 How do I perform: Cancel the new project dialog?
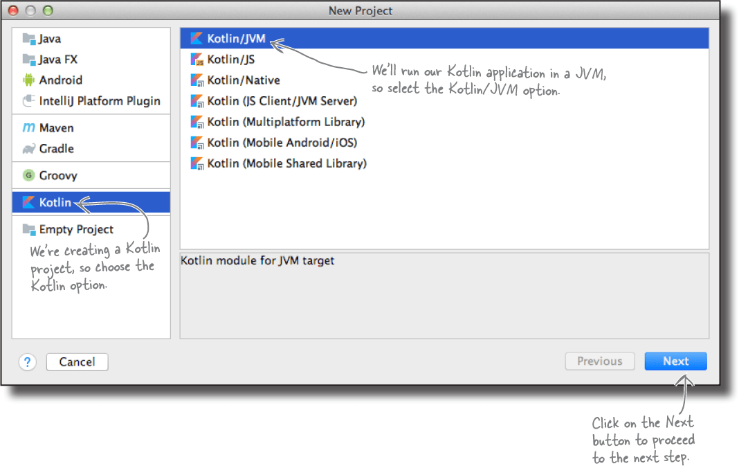click(x=76, y=361)
